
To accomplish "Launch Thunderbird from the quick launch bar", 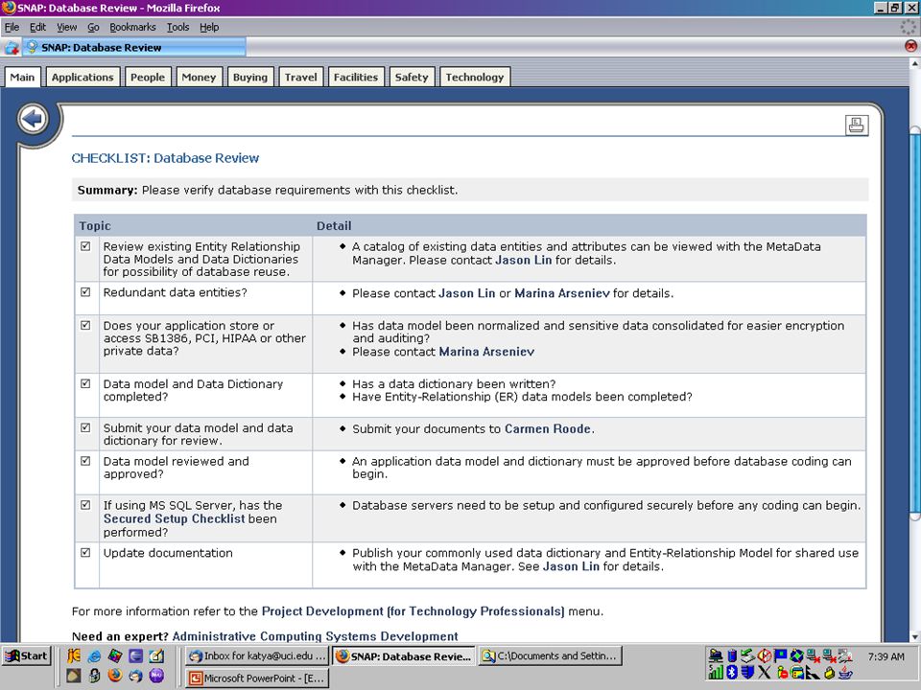I will (135, 676).
